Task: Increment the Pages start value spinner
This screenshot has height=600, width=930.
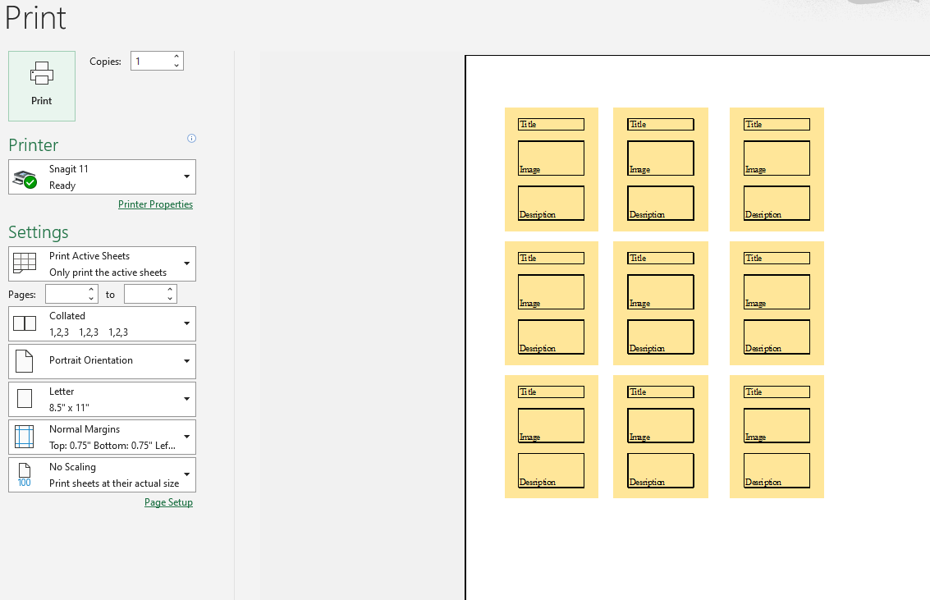Action: 90,290
